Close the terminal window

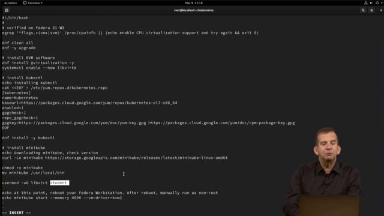coord(381,10)
